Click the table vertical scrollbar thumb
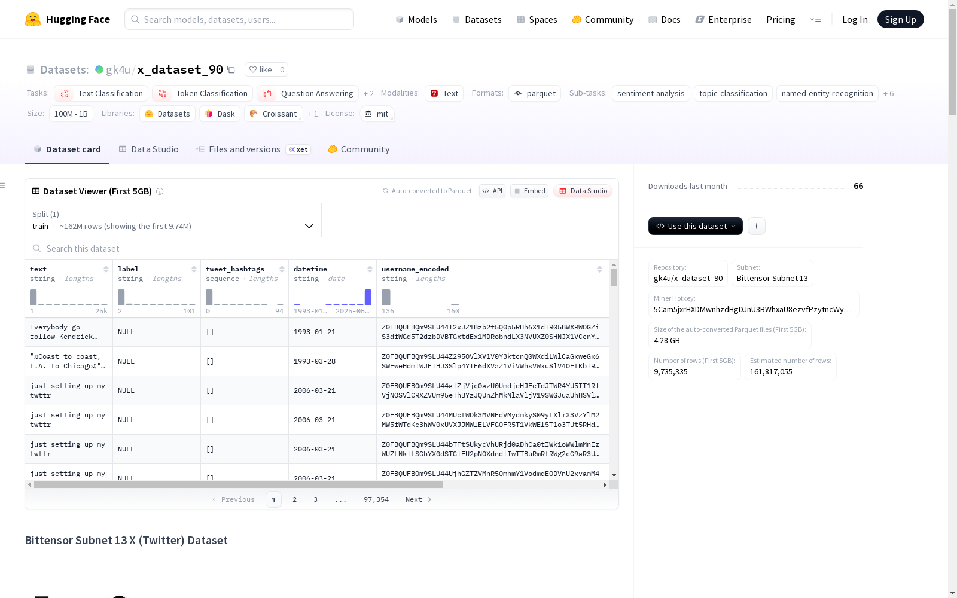Image resolution: width=957 pixels, height=598 pixels. click(x=614, y=277)
